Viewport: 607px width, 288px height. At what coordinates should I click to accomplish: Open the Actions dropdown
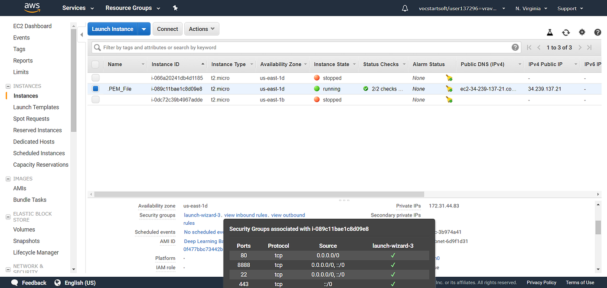202,29
